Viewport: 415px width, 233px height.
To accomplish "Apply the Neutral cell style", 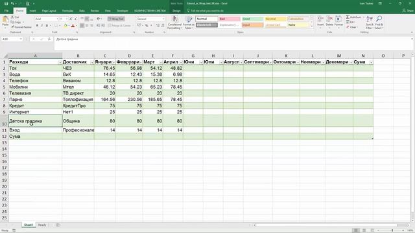I will [275, 19].
